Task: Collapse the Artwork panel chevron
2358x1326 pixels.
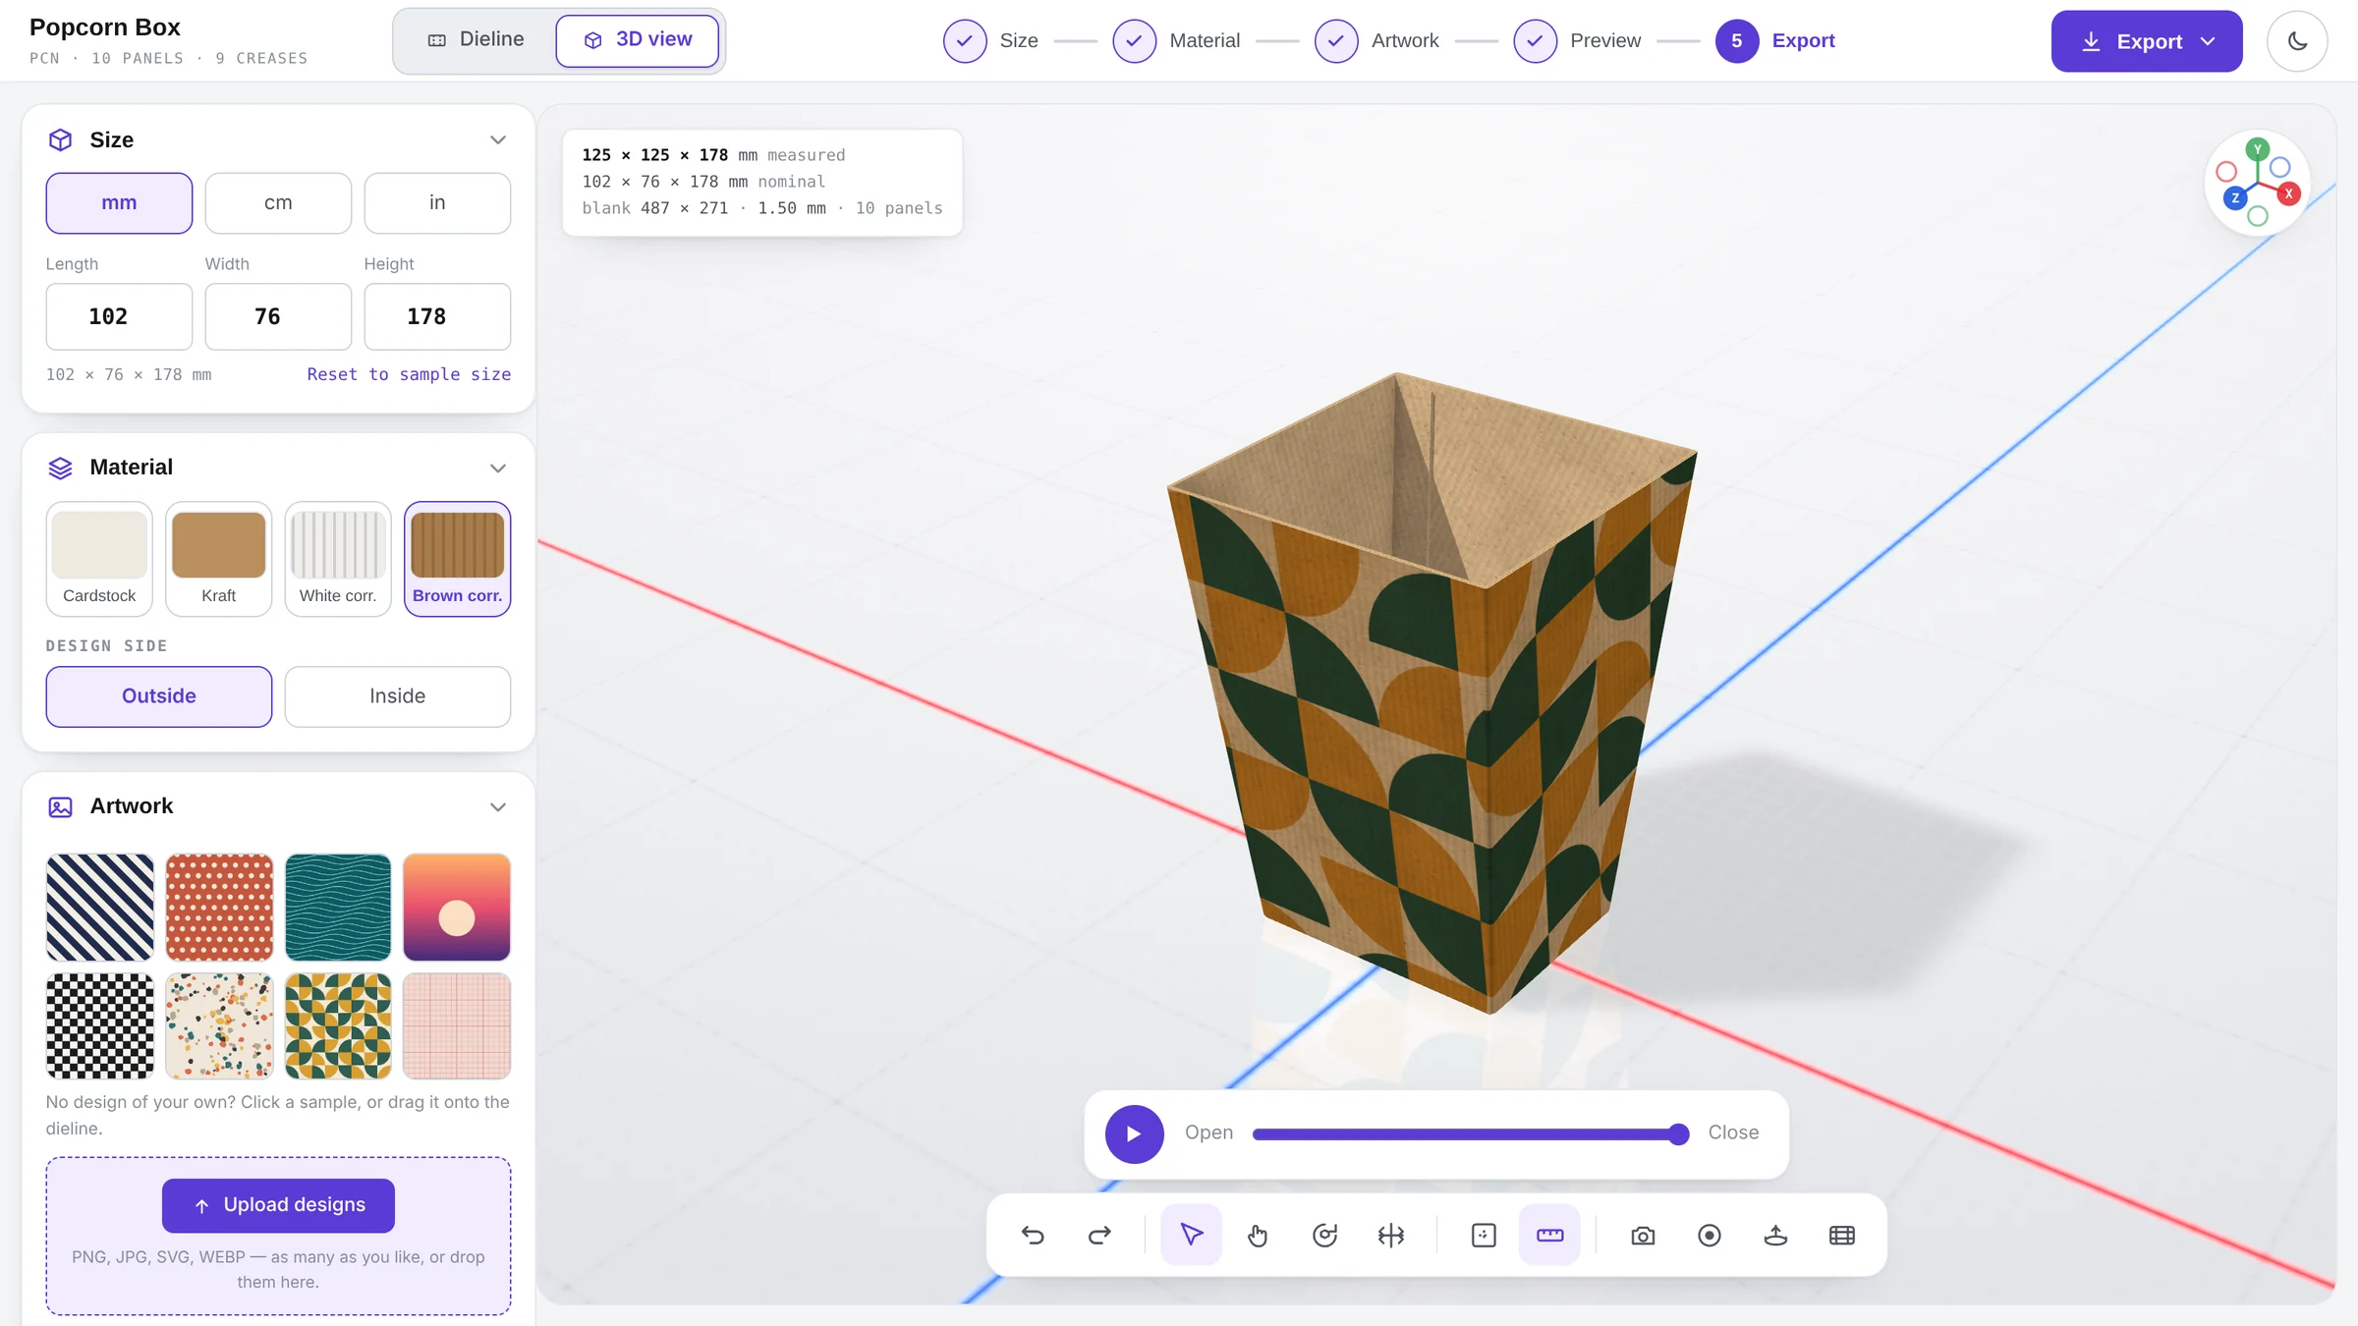Action: click(498, 807)
